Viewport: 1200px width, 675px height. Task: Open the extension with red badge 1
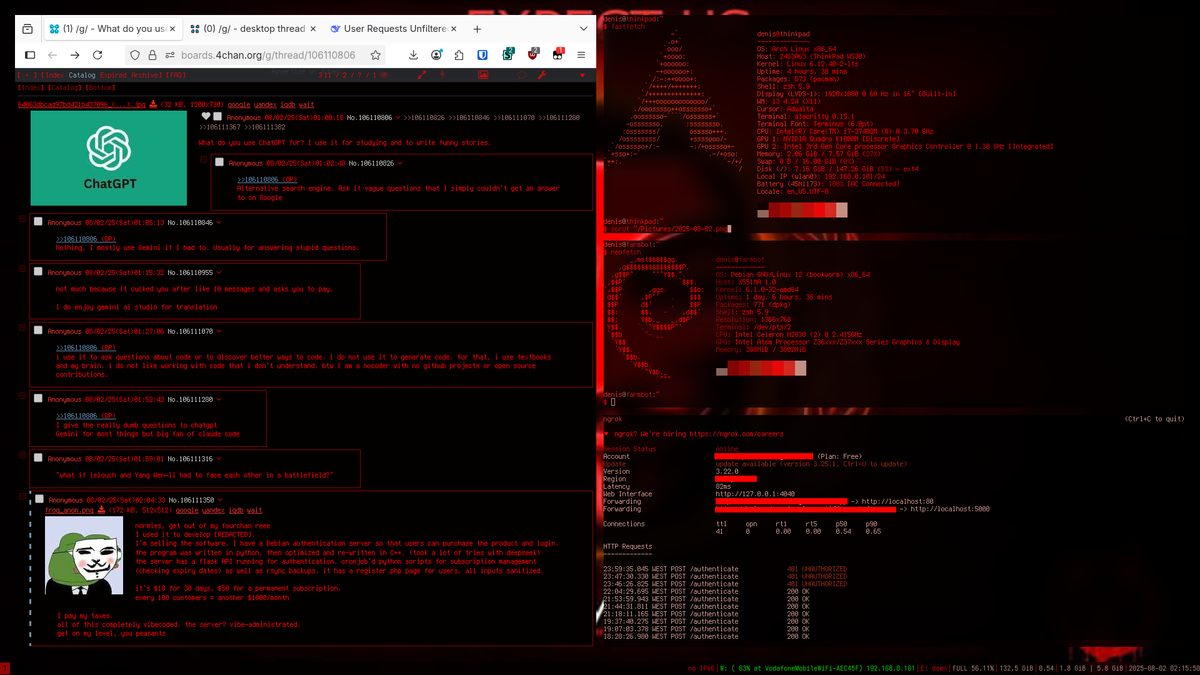click(x=557, y=55)
